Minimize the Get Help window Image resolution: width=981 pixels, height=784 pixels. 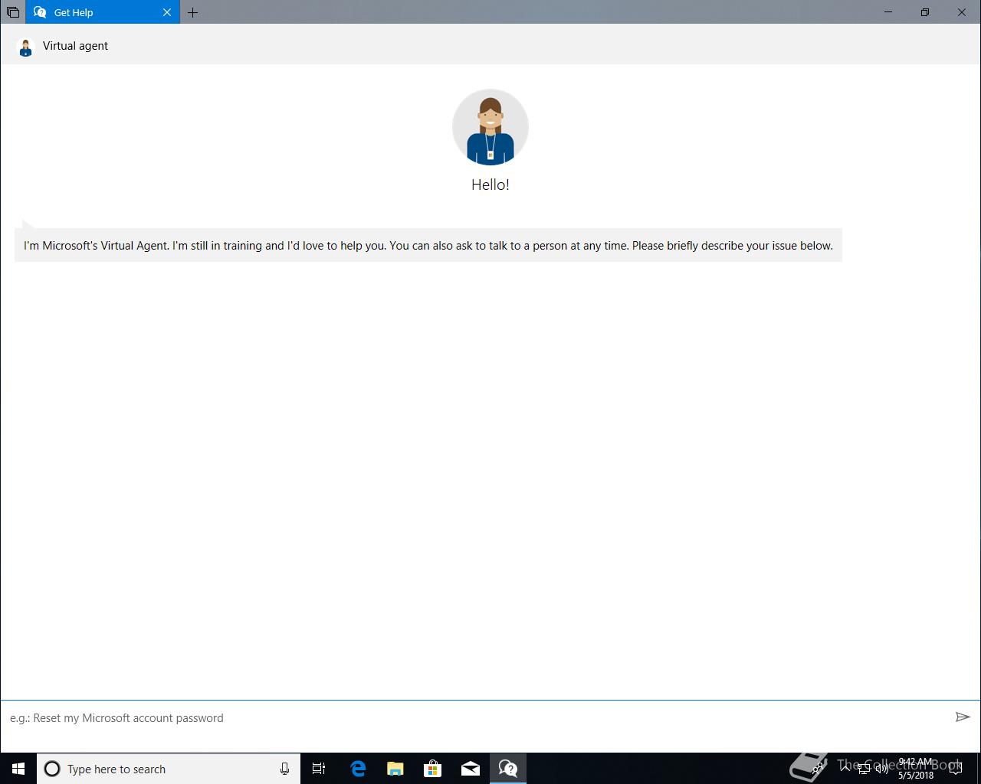888,12
